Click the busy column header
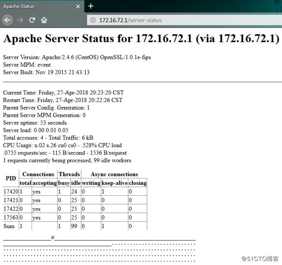 (x=64, y=183)
